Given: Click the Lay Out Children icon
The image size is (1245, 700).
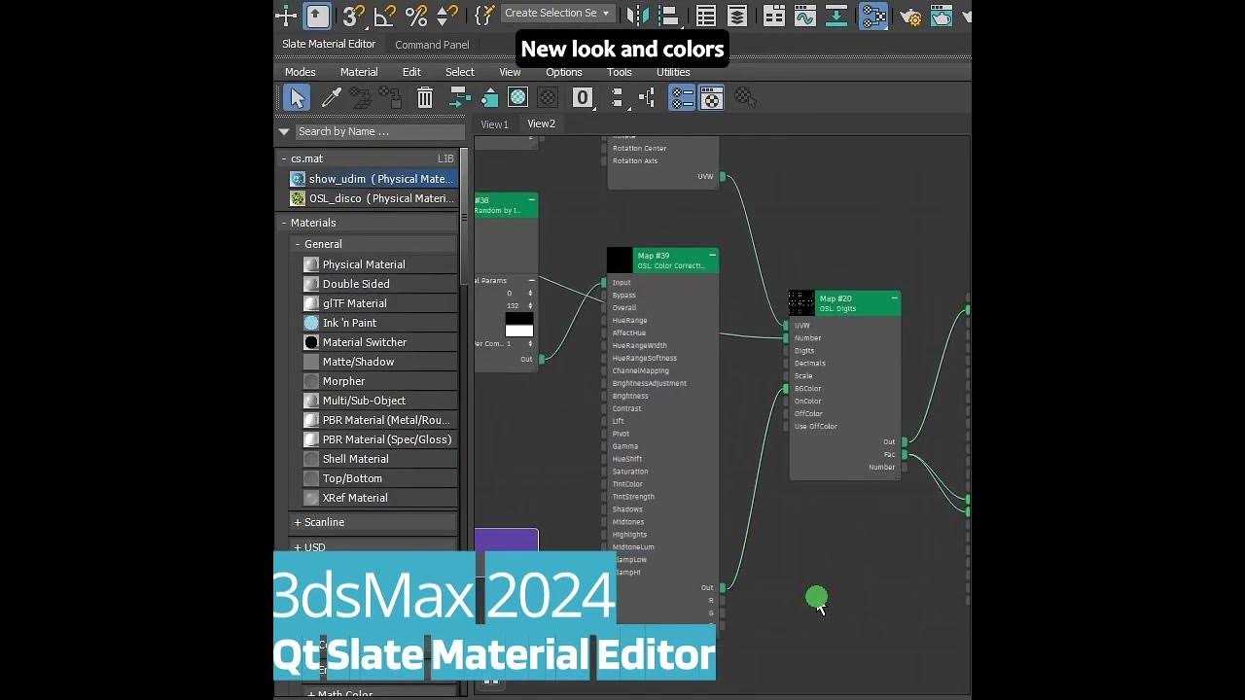Looking at the screenshot, I should coord(646,97).
